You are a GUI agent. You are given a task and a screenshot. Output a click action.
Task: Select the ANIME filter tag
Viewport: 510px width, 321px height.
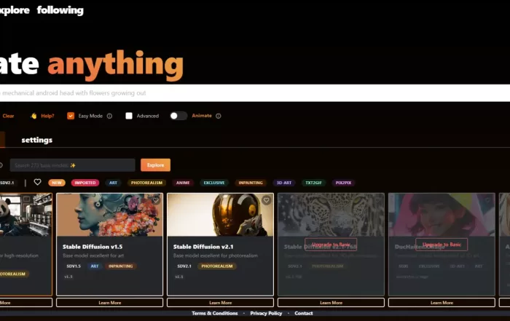point(183,183)
